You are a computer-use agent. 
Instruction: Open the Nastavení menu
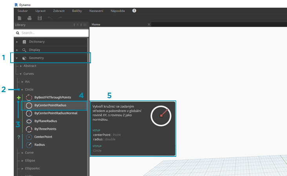[x=96, y=11]
